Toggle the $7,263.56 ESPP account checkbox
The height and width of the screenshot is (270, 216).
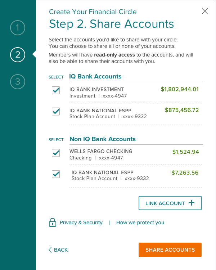(x=56, y=174)
